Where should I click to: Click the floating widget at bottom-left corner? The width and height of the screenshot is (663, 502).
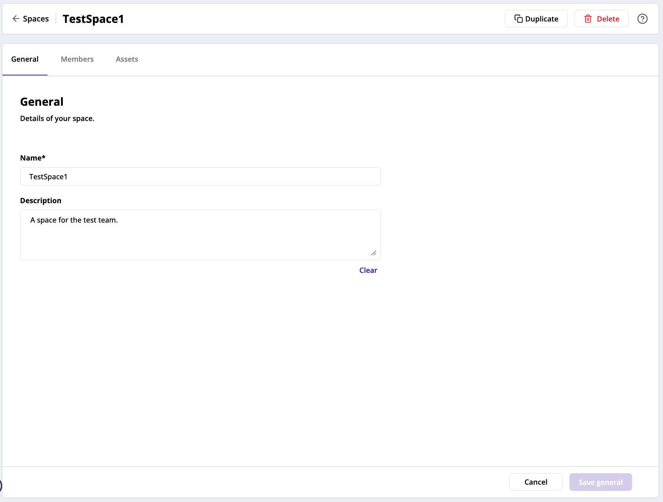(x=2, y=485)
